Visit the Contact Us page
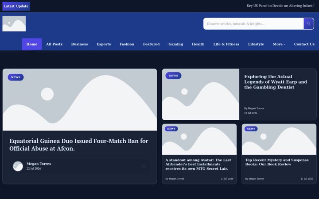319x199 pixels. tap(304, 44)
